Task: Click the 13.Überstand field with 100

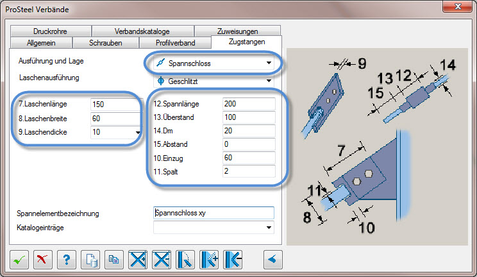Action: (x=249, y=117)
